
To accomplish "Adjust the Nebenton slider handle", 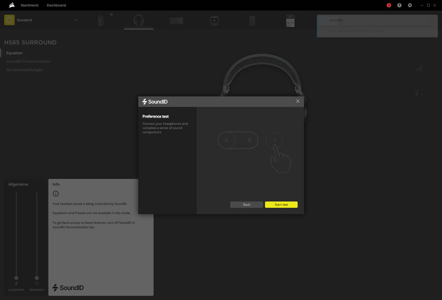I will (x=37, y=278).
